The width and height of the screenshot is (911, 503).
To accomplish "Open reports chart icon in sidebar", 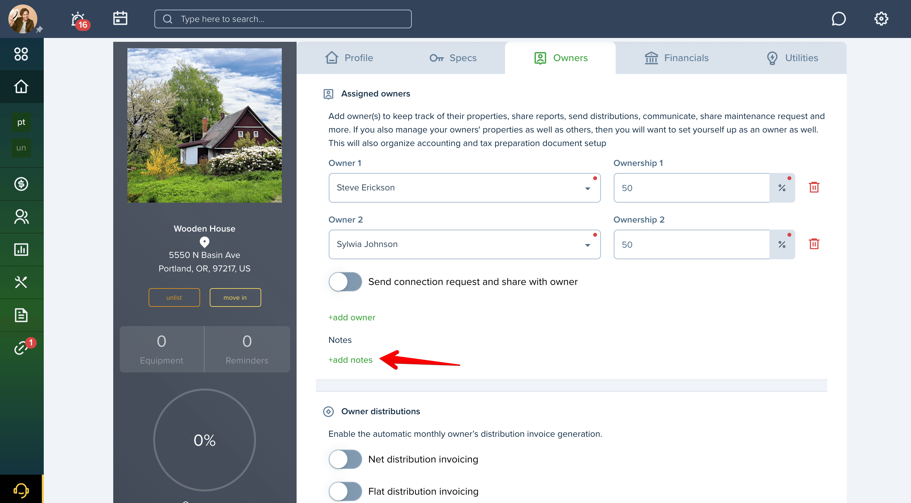I will [x=21, y=250].
